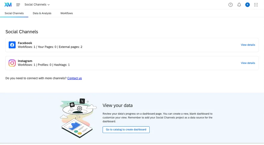View details for Facebook channel
This screenshot has width=264, height=145.
(x=248, y=45)
